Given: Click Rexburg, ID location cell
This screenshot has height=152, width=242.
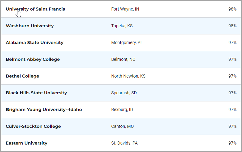Looking at the screenshot, I should tap(122, 110).
